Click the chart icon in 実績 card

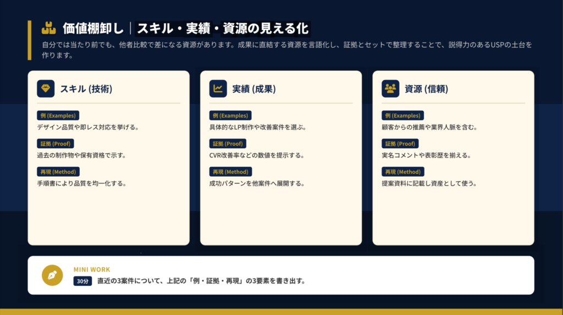coord(218,89)
